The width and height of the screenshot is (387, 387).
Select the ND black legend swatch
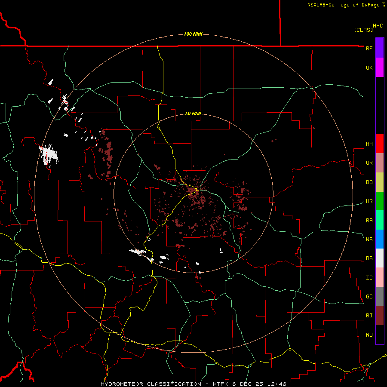click(380, 335)
